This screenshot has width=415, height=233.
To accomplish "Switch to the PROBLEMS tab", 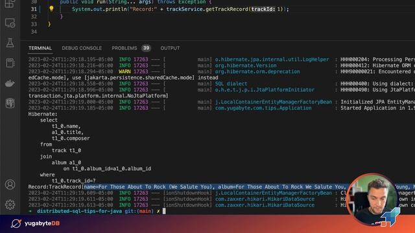I will coord(124,48).
